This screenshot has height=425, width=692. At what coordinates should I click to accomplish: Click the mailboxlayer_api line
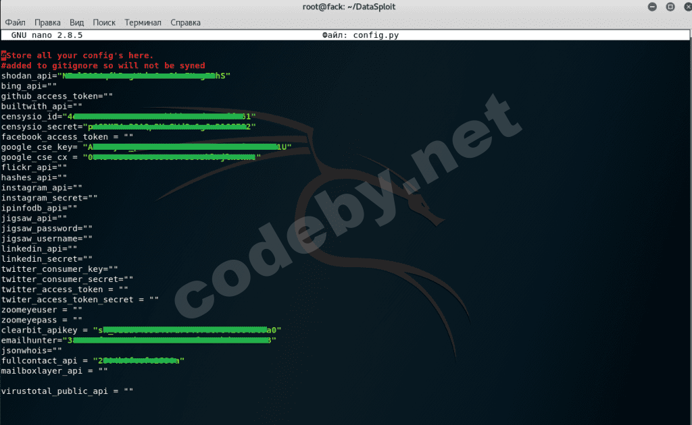pyautogui.click(x=54, y=370)
